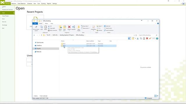Image resolution: width=186 pixels, height=104 pixels.
Task: Click the Explorer Help icon
Action: pos(158,23)
